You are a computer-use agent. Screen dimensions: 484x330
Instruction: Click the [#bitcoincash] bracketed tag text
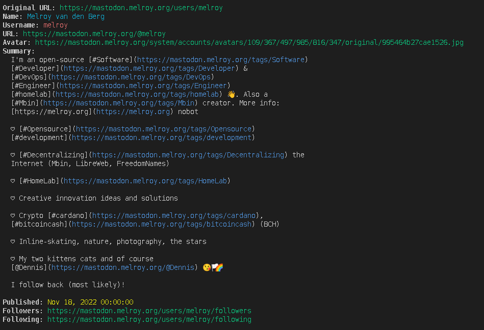pos(39,224)
